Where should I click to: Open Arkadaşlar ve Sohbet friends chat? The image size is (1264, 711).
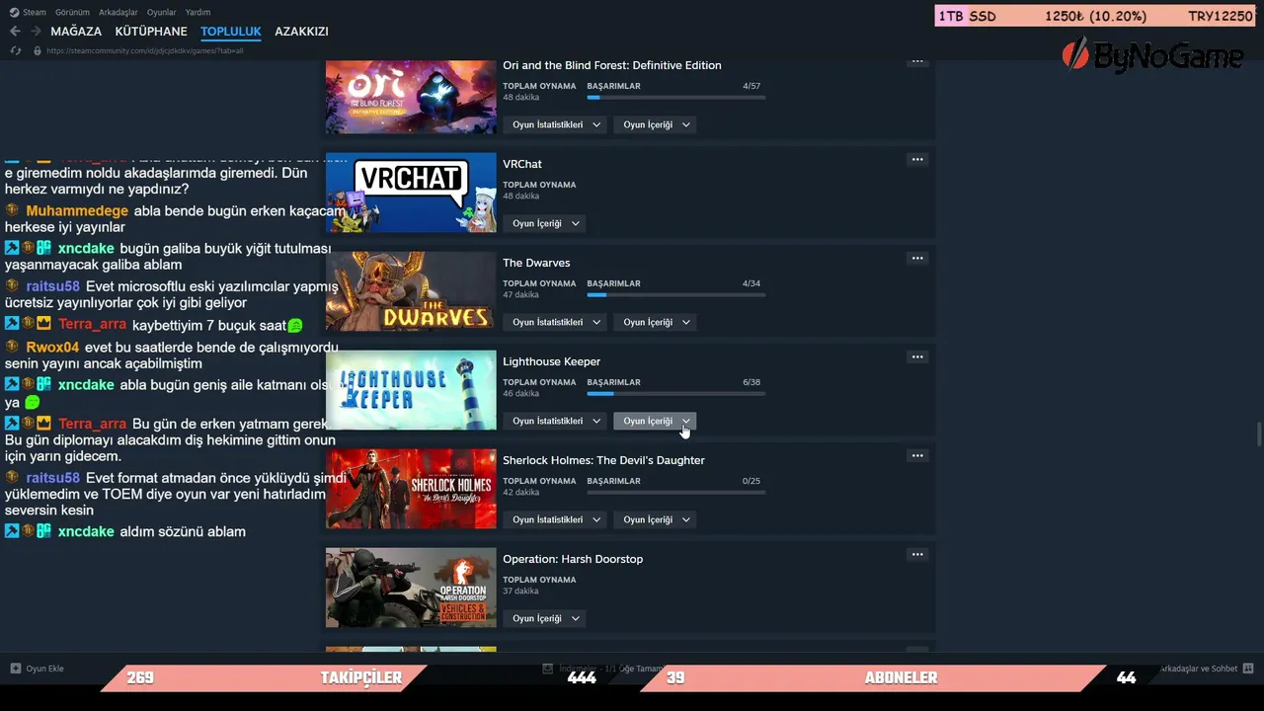(1206, 669)
